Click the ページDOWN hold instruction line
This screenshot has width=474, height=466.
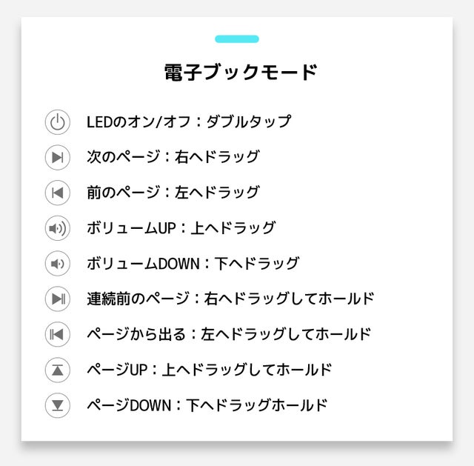click(207, 405)
